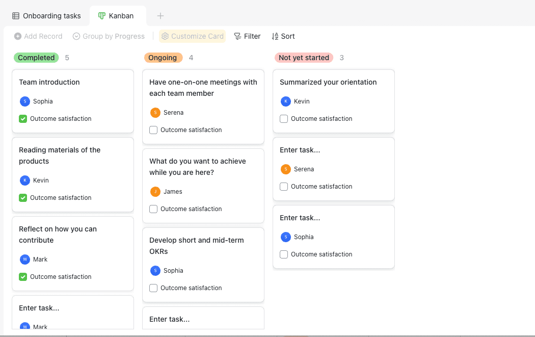
Task: Click the Add Record plus icon
Action: coord(18,36)
